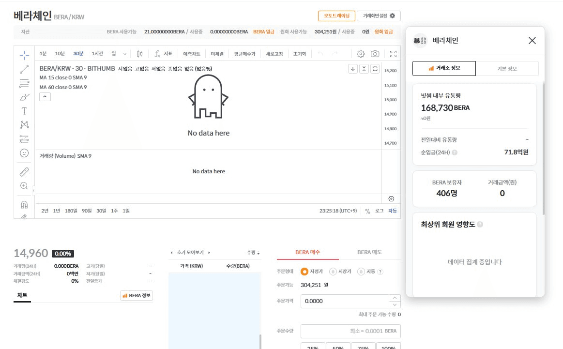Sort the order book by 수량
This screenshot has width=563, height=349.
pos(253,253)
